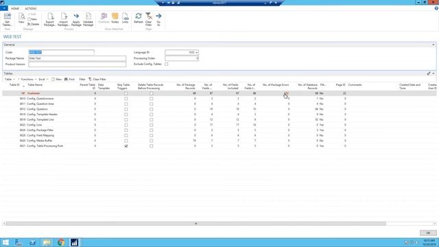Open No. of Package Records for Config. Media Buffer
Viewport: 439px width, 247px height.
(194, 141)
